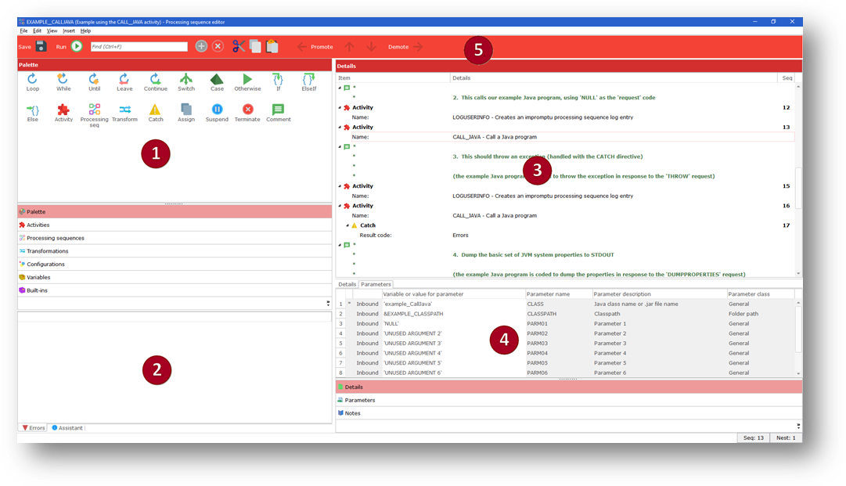
Task: Collapse the Activity item with seq 12
Action: [340, 107]
